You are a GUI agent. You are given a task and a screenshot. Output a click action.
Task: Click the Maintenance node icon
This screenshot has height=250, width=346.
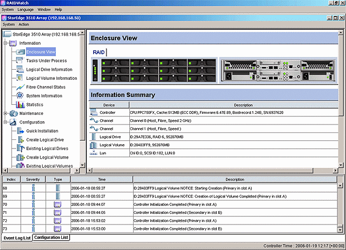[x=13, y=113]
